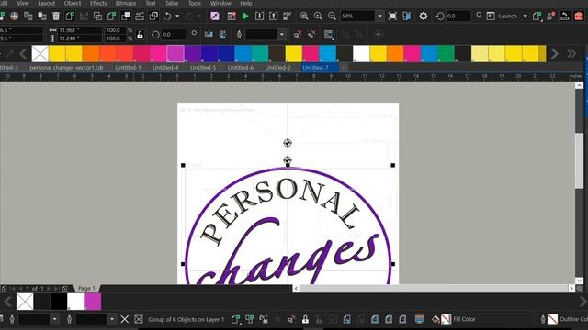Open second bottom-bar pen dropdown arrow
Image resolution: width=588 pixels, height=330 pixels.
[x=112, y=319]
